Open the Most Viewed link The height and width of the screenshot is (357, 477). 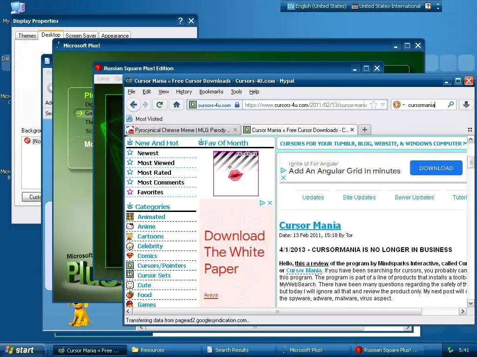coord(156,163)
